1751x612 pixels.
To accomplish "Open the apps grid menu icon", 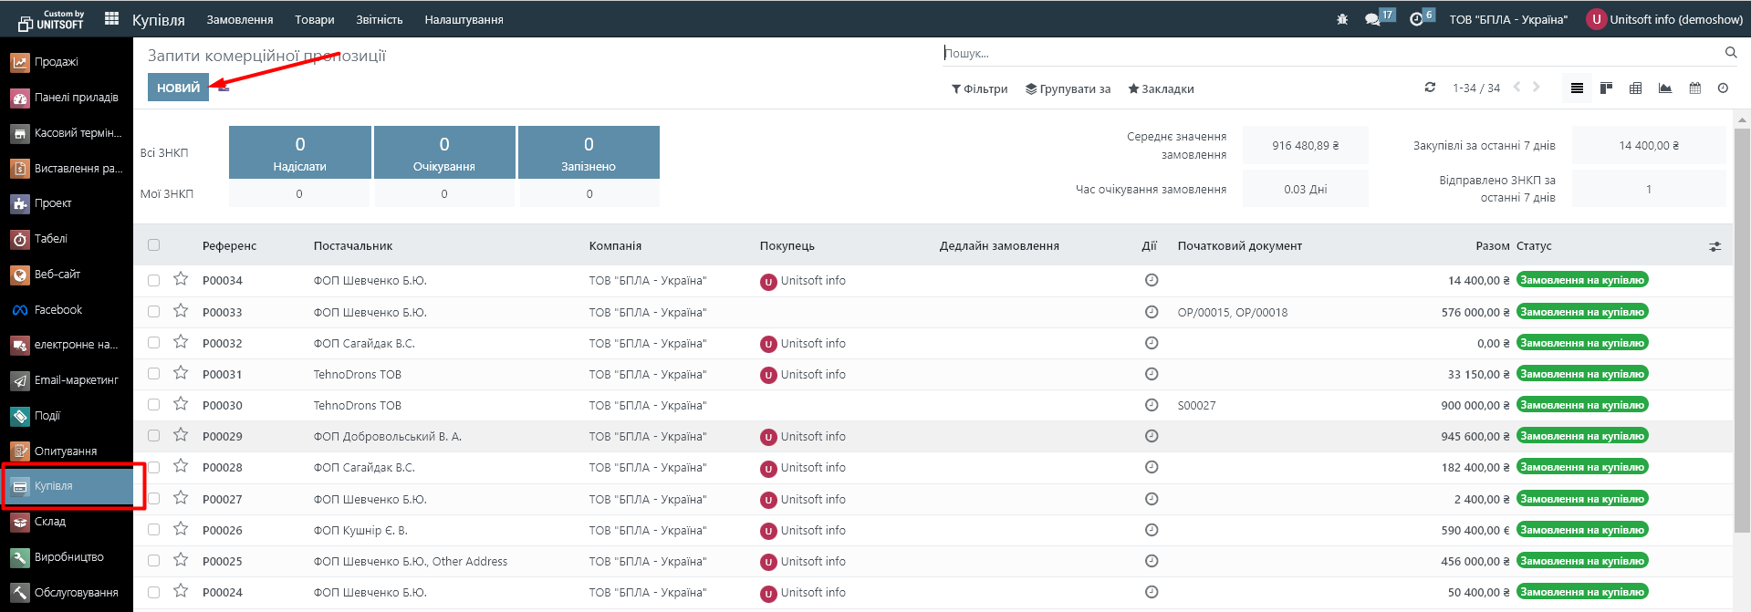I will pyautogui.click(x=111, y=18).
